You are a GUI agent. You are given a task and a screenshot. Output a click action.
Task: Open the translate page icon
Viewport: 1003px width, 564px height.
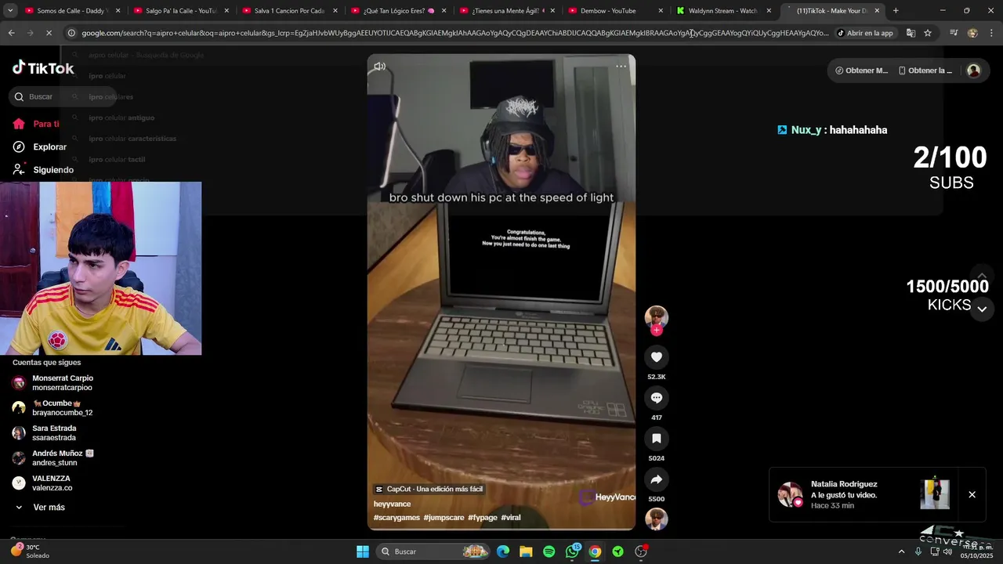tap(911, 33)
